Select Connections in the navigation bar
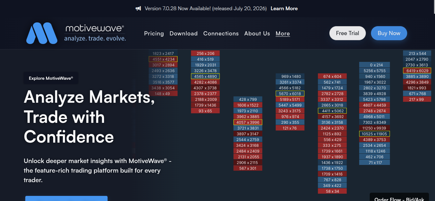This screenshot has width=435, height=201. [x=221, y=33]
